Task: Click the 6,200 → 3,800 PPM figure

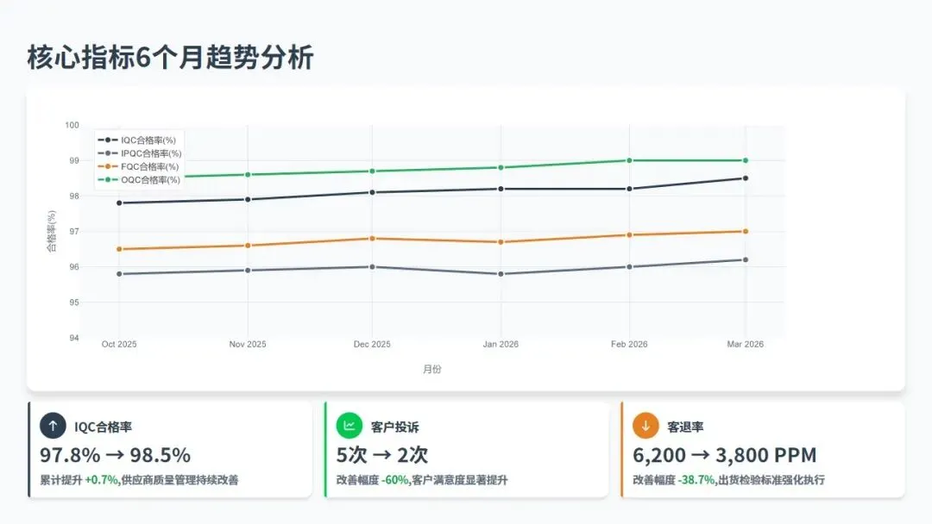Action: pos(724,455)
